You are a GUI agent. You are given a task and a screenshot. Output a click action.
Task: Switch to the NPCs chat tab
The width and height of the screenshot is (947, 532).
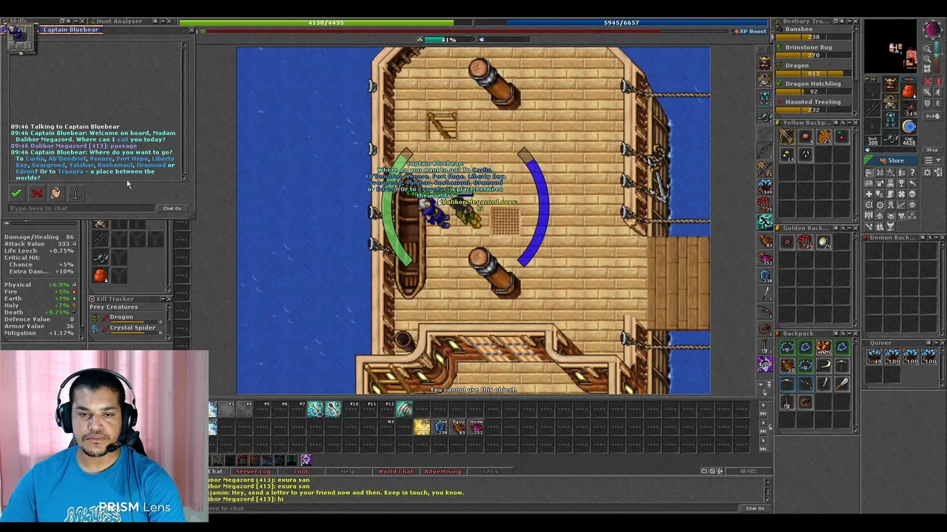coord(489,471)
